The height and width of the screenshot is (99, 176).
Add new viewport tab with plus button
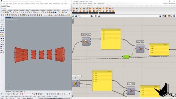coord(24,92)
